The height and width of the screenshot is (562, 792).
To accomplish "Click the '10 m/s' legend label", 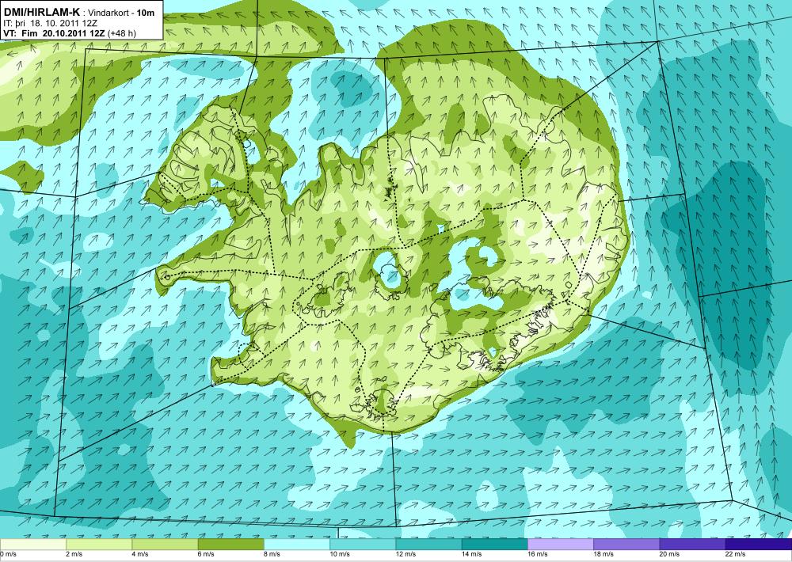I will [340, 554].
